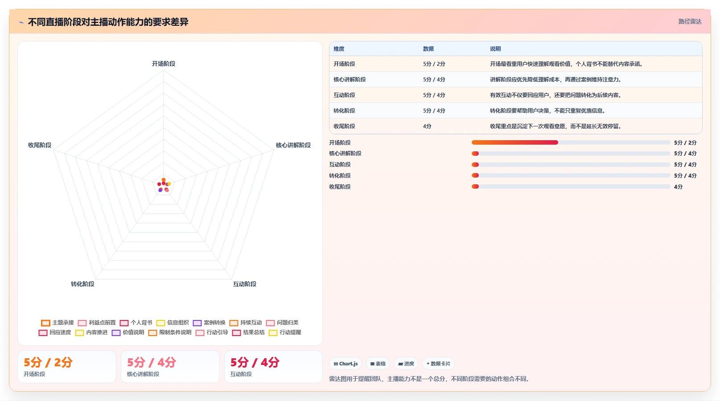Click the Chart.js chip
Viewport: 720px width, 401px height.
346,364
